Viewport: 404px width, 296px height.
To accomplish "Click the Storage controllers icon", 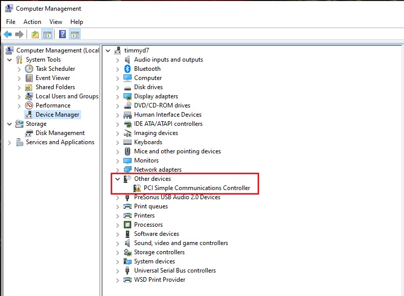I will point(128,252).
